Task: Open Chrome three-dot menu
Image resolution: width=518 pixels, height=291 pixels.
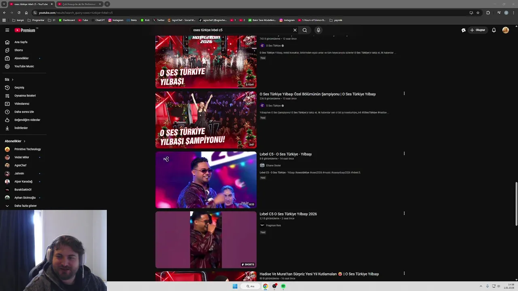Action: 513,13
